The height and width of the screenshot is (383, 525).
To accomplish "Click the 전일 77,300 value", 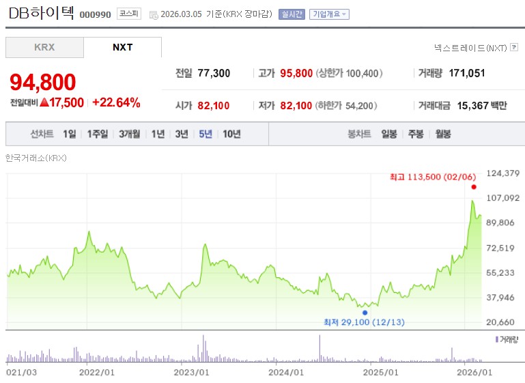I will click(x=214, y=73).
